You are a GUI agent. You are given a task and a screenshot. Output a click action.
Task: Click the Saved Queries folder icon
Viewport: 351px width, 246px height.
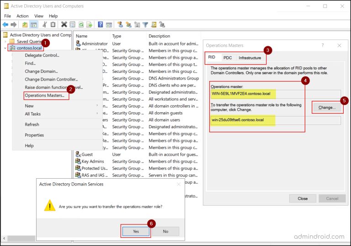click(12, 41)
